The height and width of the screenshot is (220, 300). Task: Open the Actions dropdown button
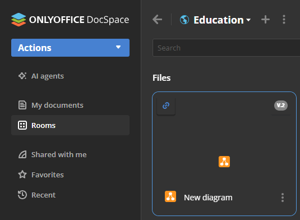pos(70,48)
